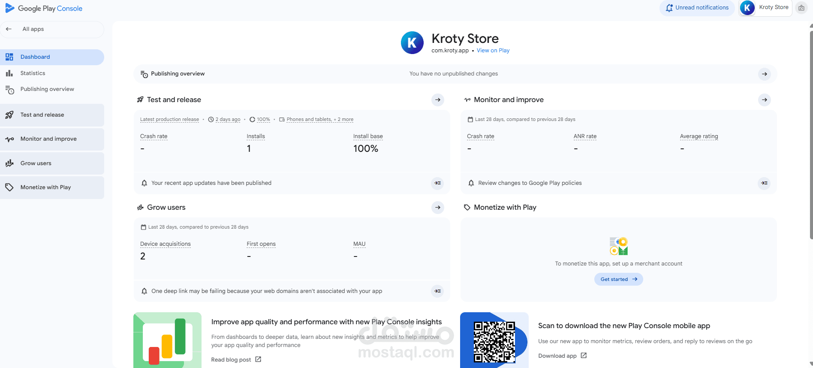Viewport: 813px width, 368px height.
Task: Click the Google Play Console logo
Action: pos(44,9)
